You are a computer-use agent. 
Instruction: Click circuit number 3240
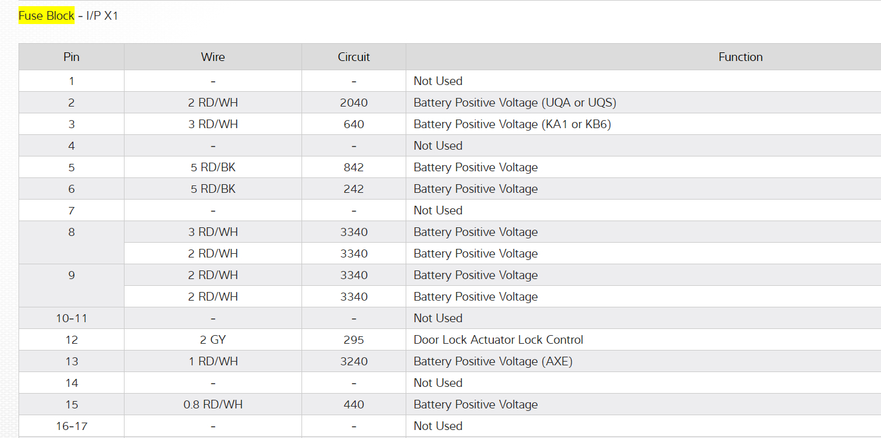(x=354, y=362)
